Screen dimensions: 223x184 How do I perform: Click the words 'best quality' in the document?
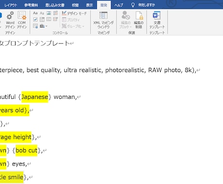43,70
